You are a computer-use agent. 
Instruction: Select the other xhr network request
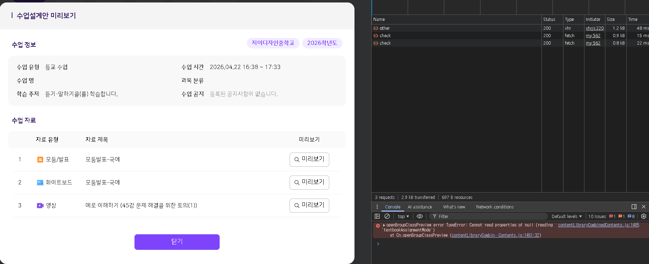pyautogui.click(x=385, y=28)
